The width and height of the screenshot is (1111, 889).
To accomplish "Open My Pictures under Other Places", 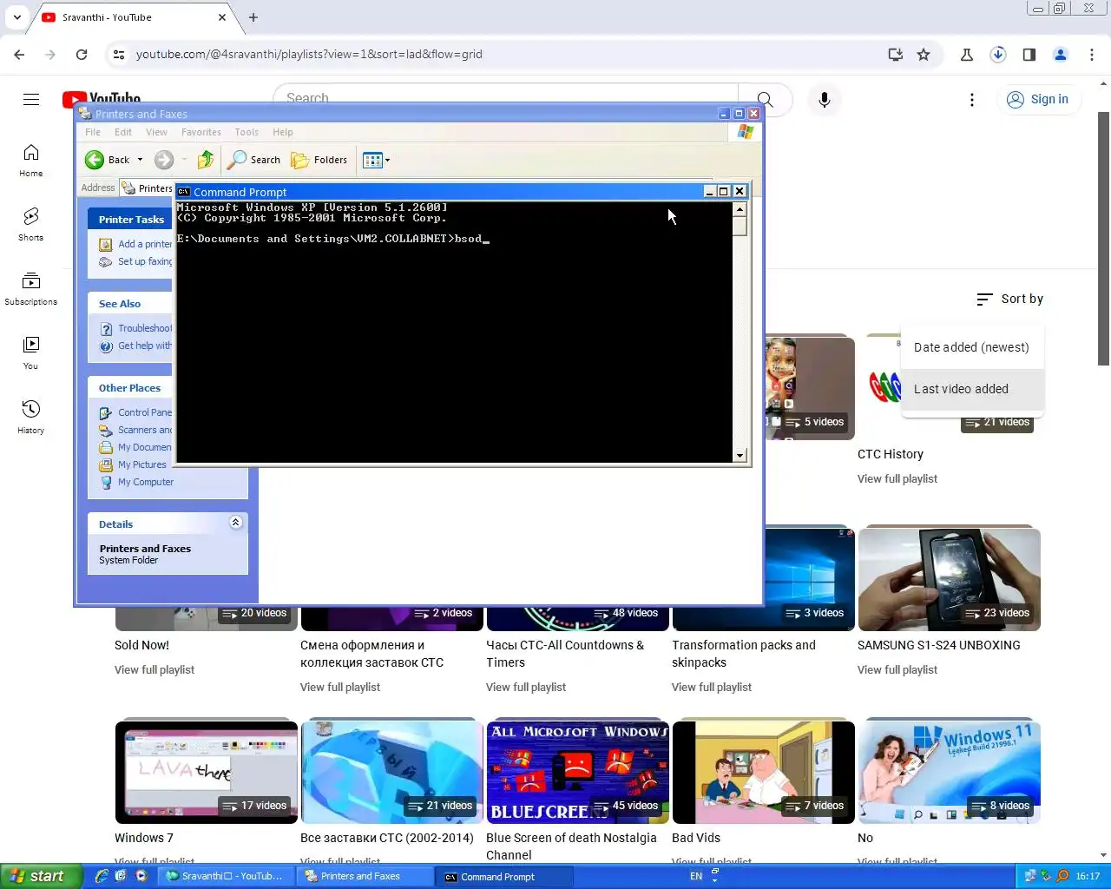I will click(x=142, y=464).
